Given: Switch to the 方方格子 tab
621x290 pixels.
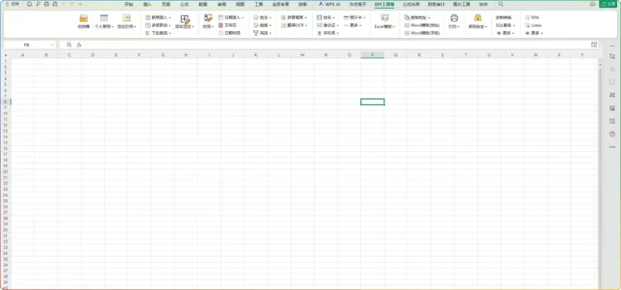Looking at the screenshot, I should coord(358,4).
